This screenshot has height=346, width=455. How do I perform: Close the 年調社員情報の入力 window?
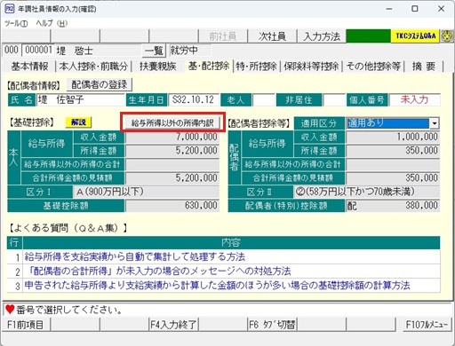pos(441,9)
